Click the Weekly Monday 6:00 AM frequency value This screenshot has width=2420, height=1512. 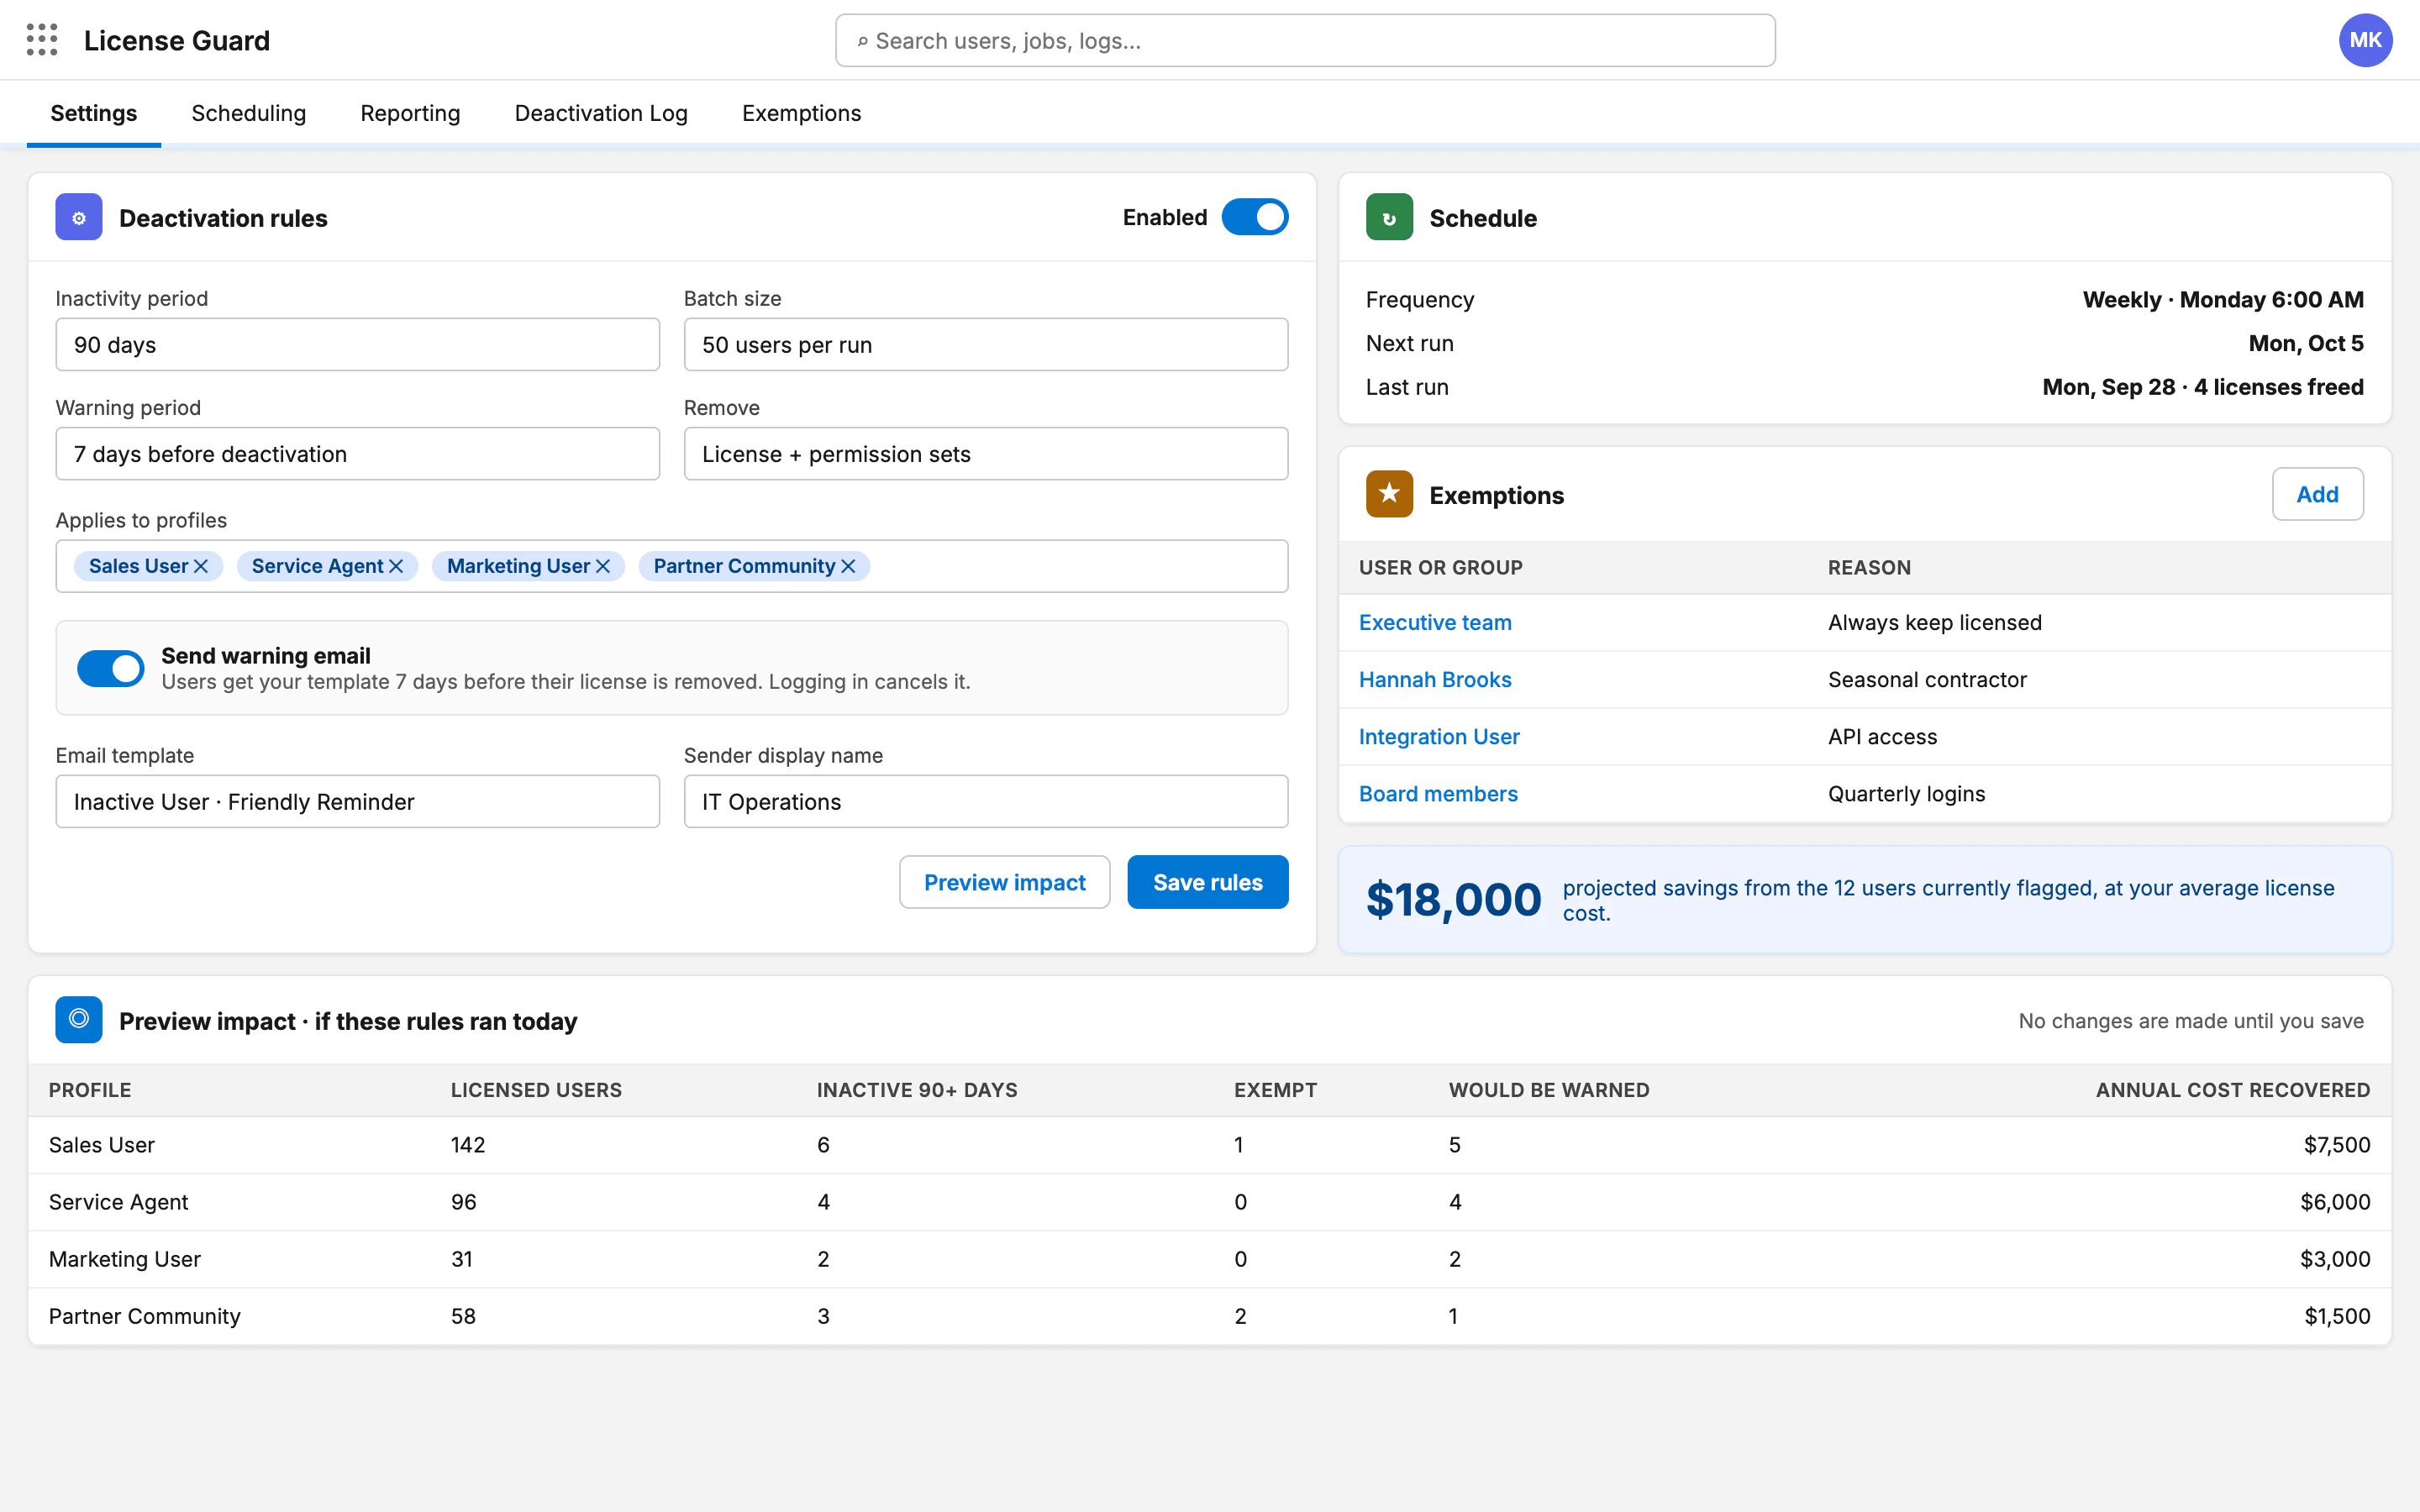coord(2223,300)
